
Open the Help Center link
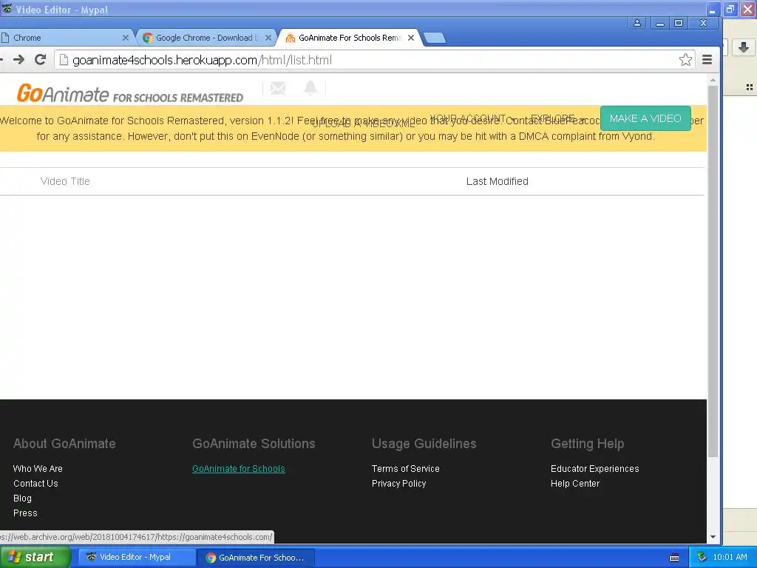(575, 484)
